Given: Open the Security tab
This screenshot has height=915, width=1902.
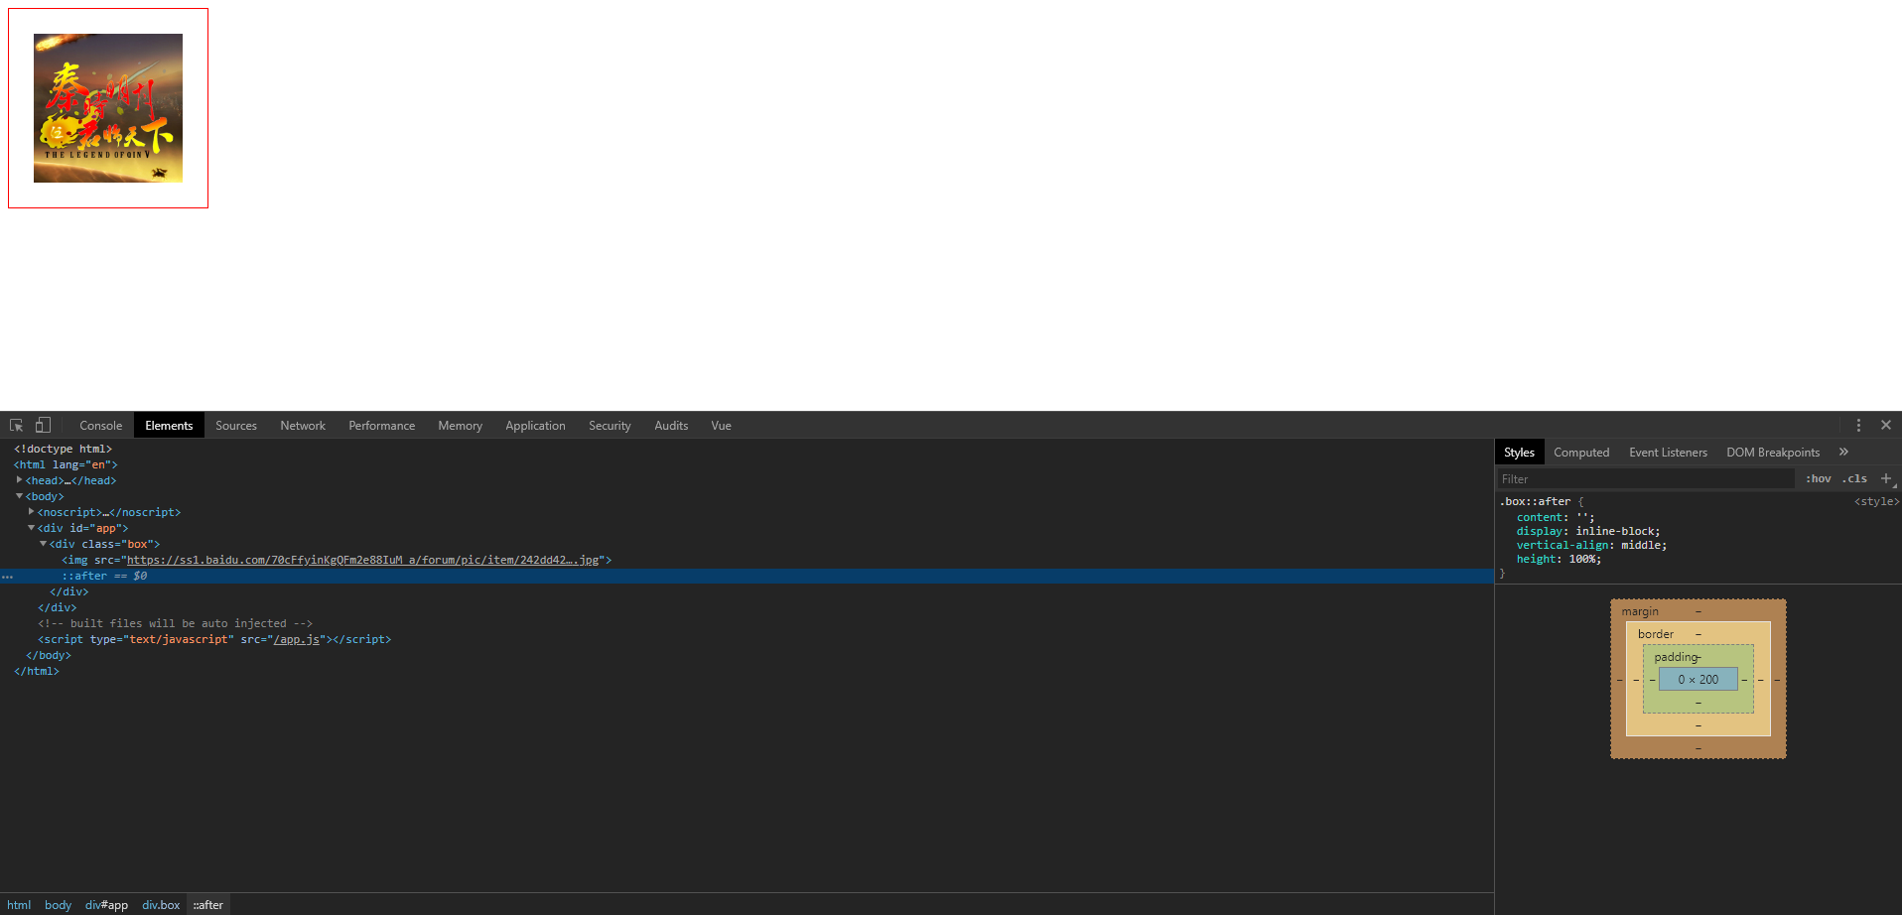Looking at the screenshot, I should pos(610,425).
